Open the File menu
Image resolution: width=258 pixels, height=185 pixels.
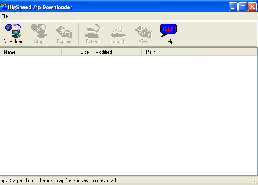tap(5, 16)
